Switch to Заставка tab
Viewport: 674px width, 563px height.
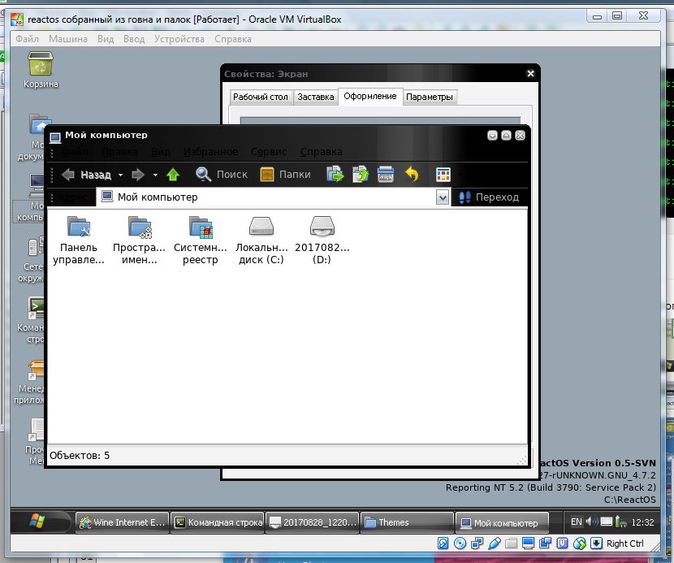(x=316, y=97)
